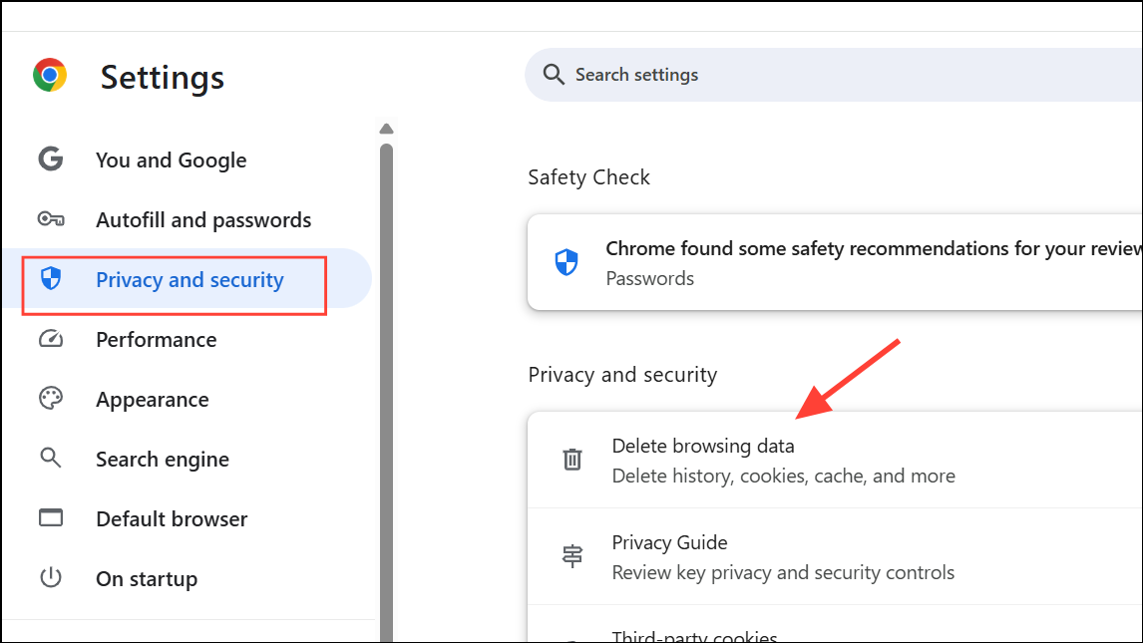Open the Appearance settings section
The height and width of the screenshot is (643, 1143).
point(152,399)
